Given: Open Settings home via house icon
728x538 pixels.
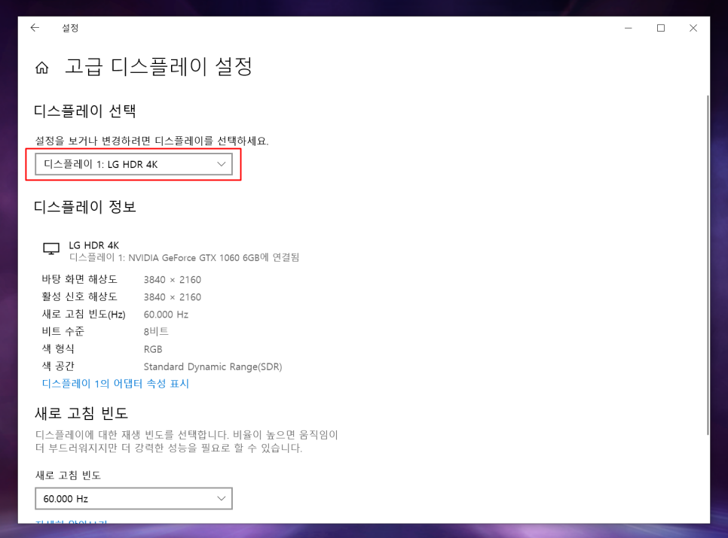Looking at the screenshot, I should click(41, 68).
